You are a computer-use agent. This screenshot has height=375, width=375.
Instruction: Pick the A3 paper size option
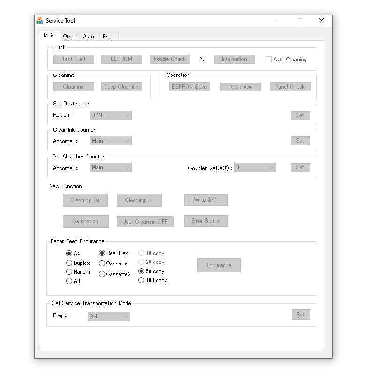[x=69, y=281]
